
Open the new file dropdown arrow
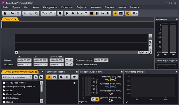pos(8,13)
